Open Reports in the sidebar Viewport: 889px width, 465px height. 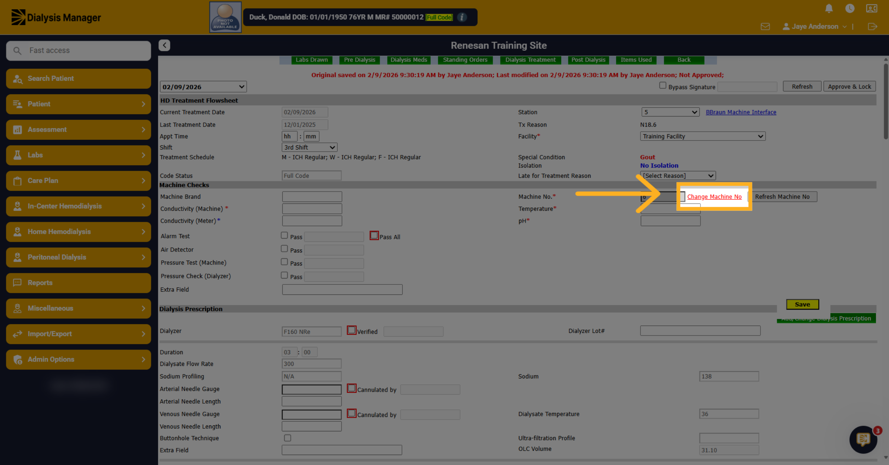pos(79,283)
